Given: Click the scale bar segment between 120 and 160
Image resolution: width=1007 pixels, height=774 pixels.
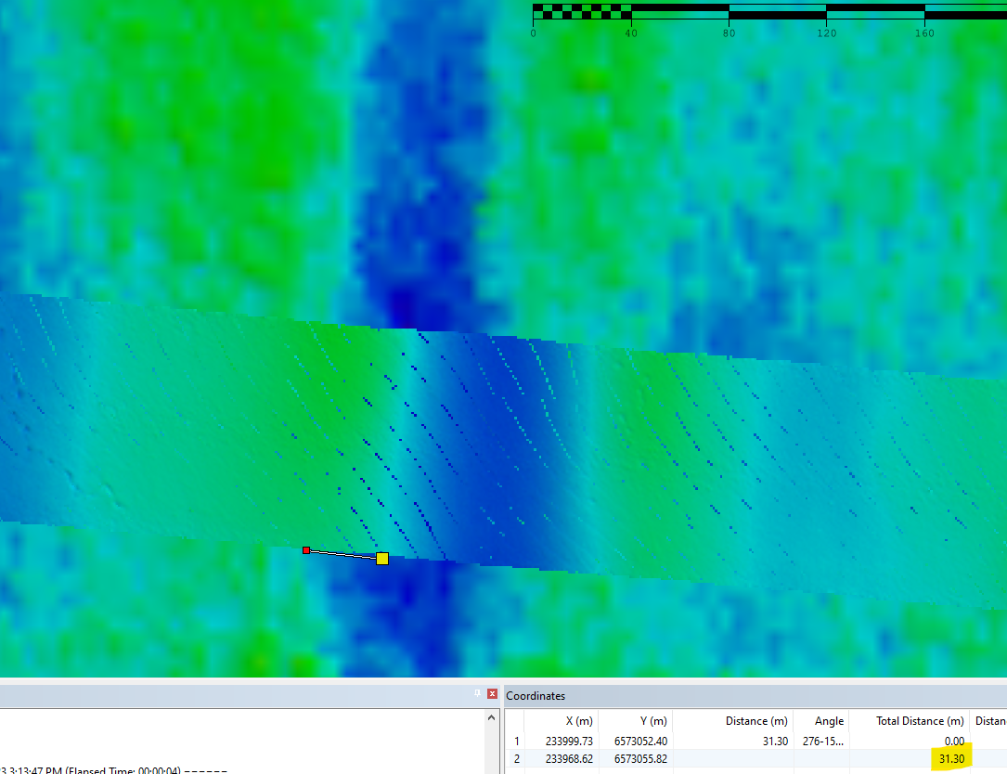Looking at the screenshot, I should [x=875, y=14].
